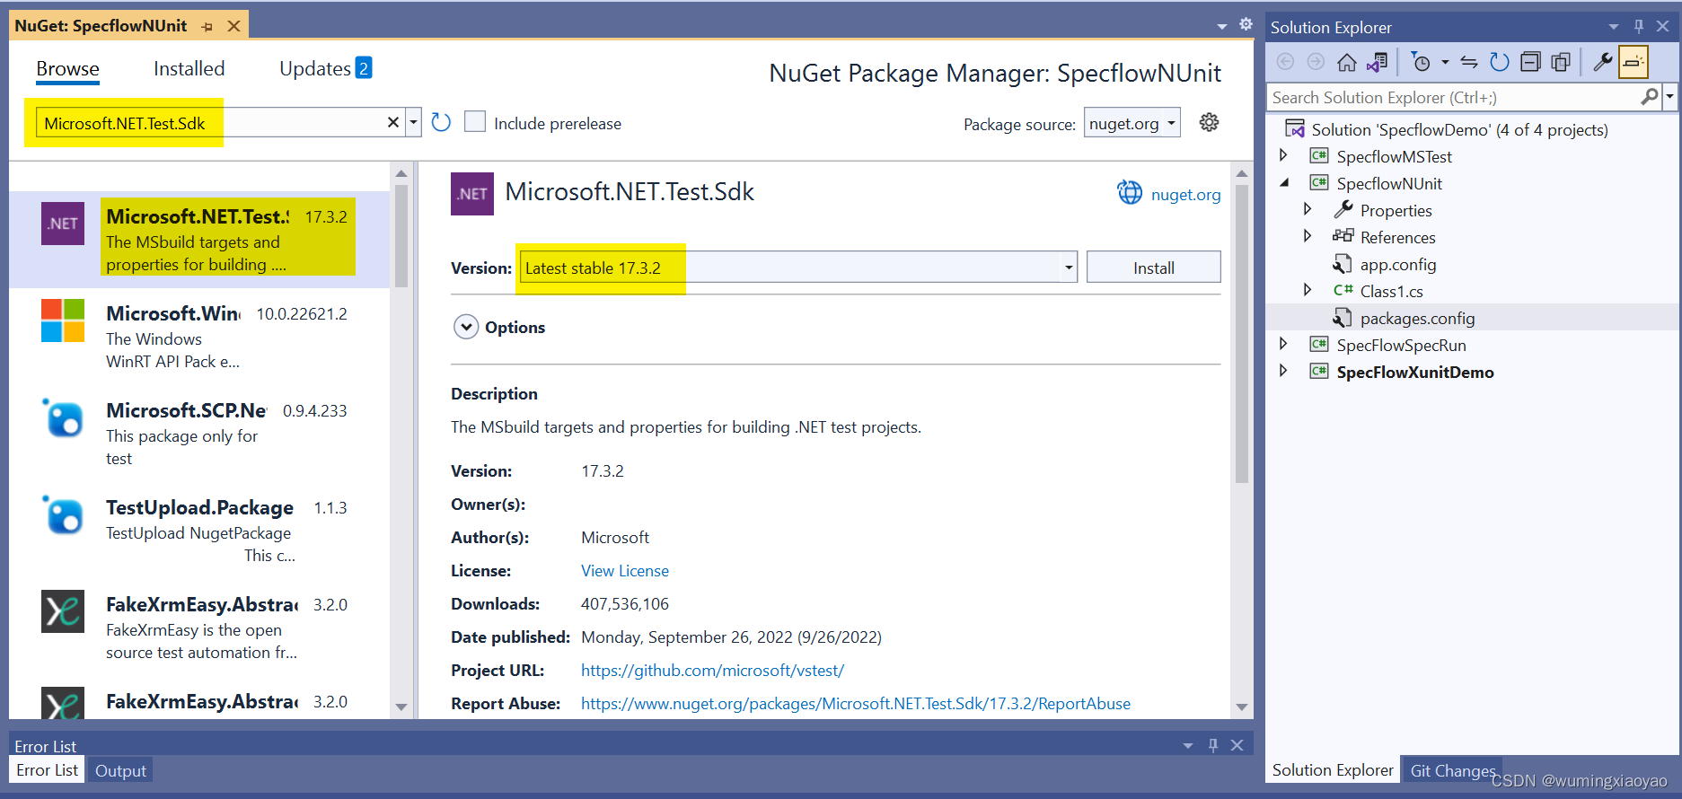Open the Package source nuget.org dropdown
Viewport: 1682px width, 799px height.
(1132, 123)
